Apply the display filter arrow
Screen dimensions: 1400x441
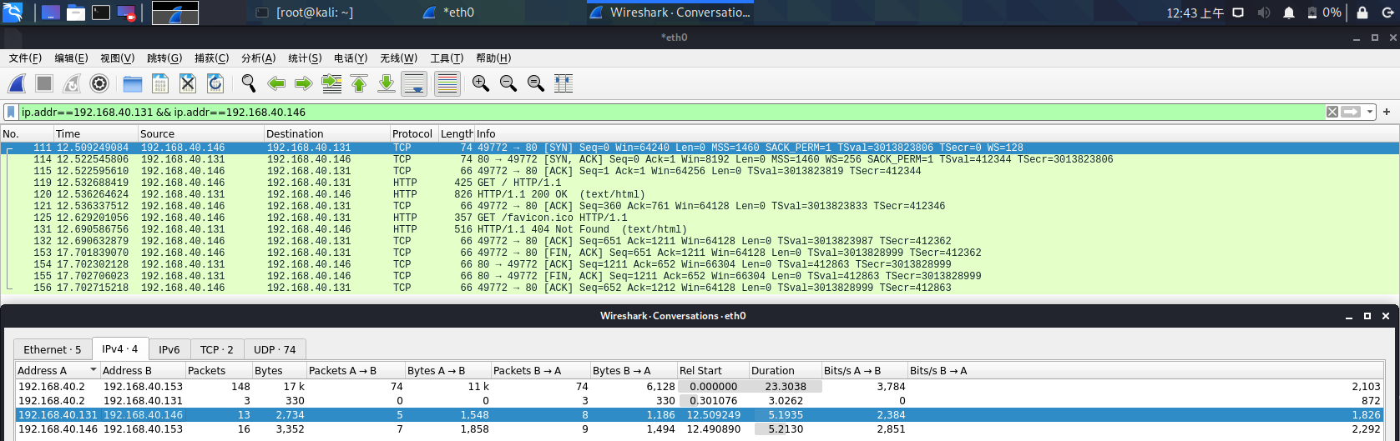coord(1351,112)
